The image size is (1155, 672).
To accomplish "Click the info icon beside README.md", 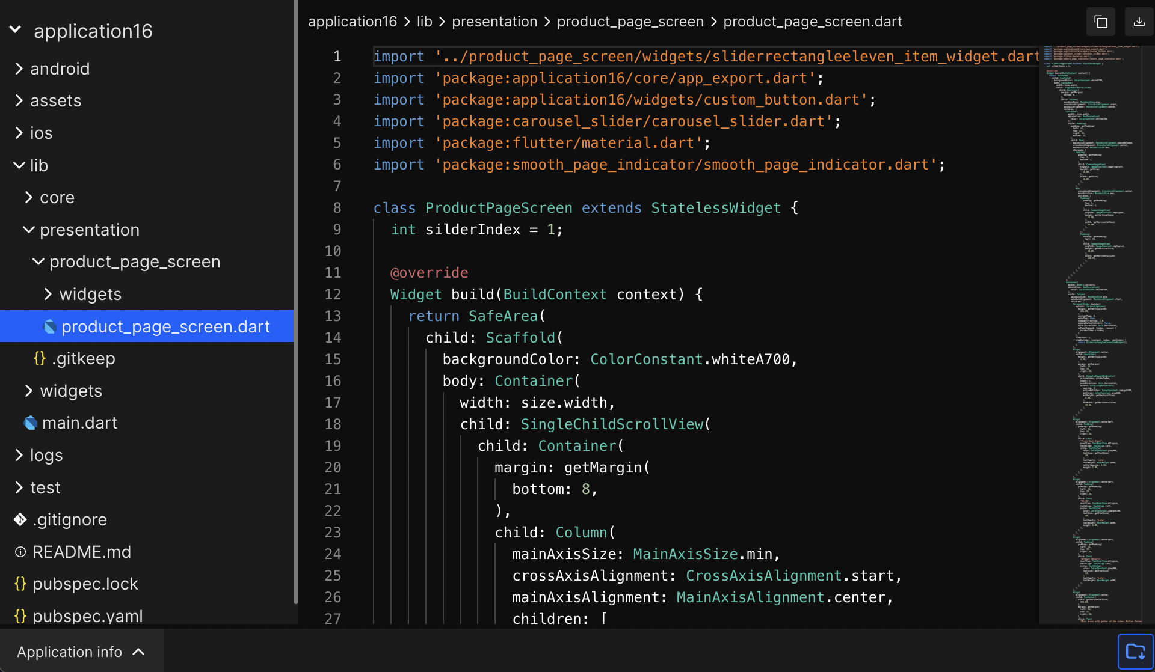I will click(20, 552).
